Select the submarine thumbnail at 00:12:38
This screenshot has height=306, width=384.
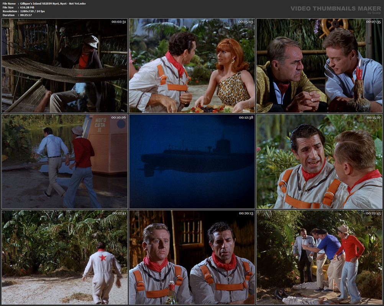click(192, 161)
